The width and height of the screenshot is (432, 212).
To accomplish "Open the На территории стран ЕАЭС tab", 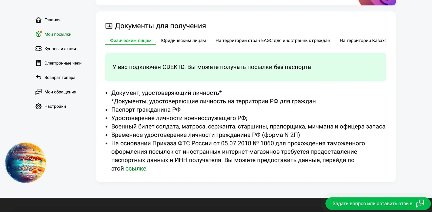I will [273, 40].
